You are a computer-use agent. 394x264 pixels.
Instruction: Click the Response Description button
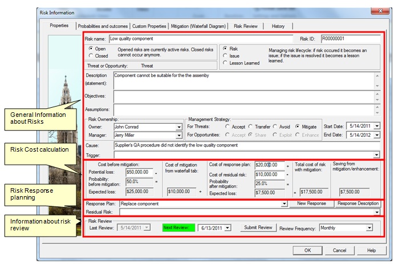coord(358,204)
